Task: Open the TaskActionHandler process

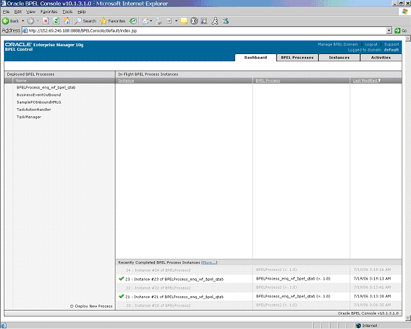Action: click(x=34, y=109)
